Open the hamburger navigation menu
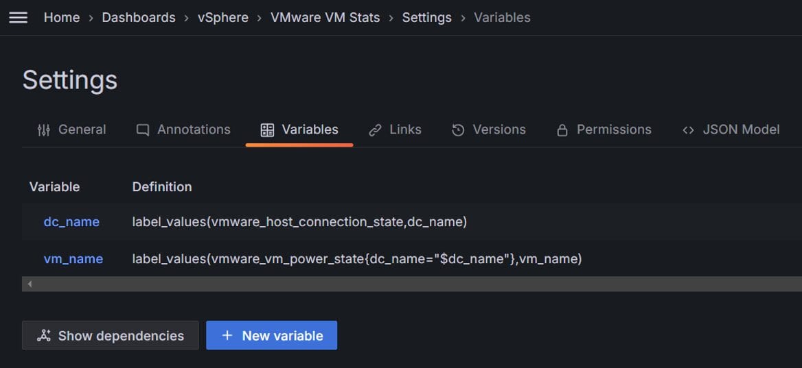802x368 pixels. 19,17
